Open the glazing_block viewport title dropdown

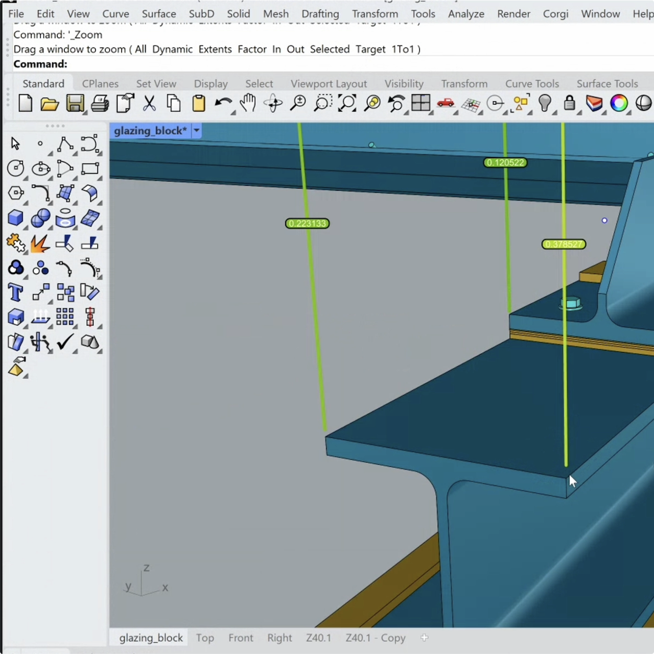click(x=196, y=131)
